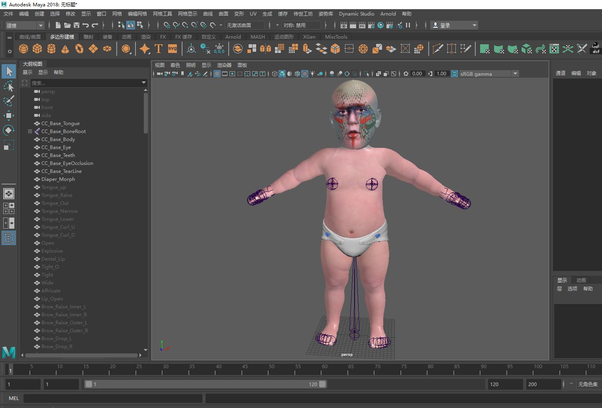
Task: Toggle use all lights bulb icon
Action: [x=312, y=74]
